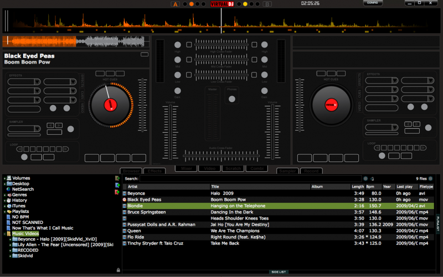Viewport: 443px width, 277px height.
Task: Click the SIDE LIST button at bottom
Action: (x=279, y=272)
